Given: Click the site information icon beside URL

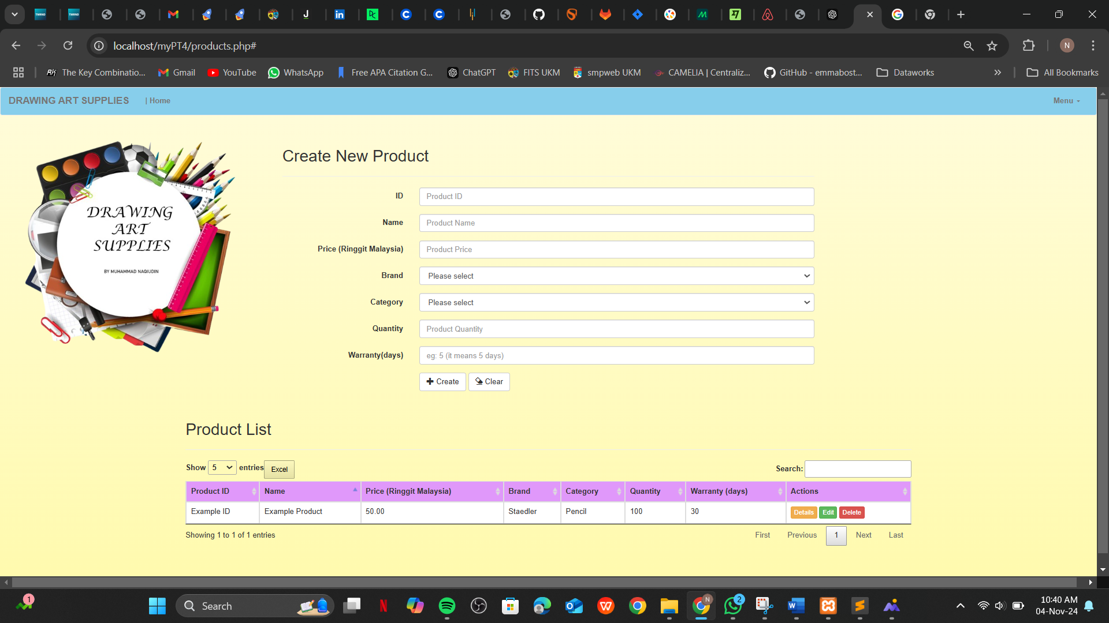Looking at the screenshot, I should (x=99, y=46).
